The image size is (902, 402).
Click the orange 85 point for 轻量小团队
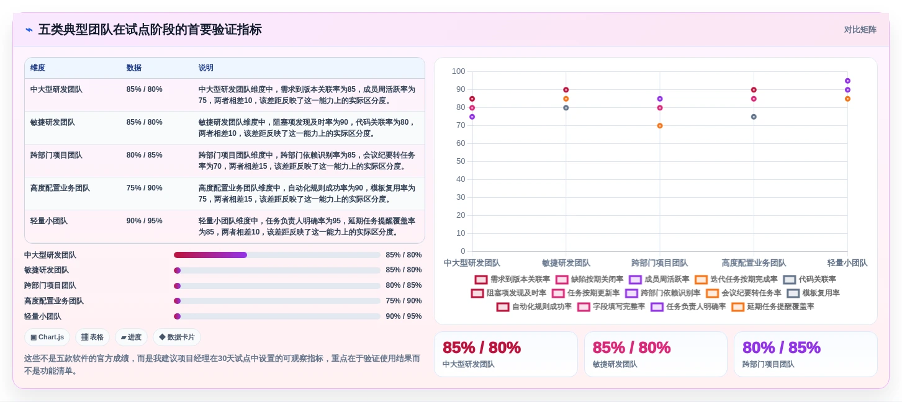pyautogui.click(x=847, y=99)
